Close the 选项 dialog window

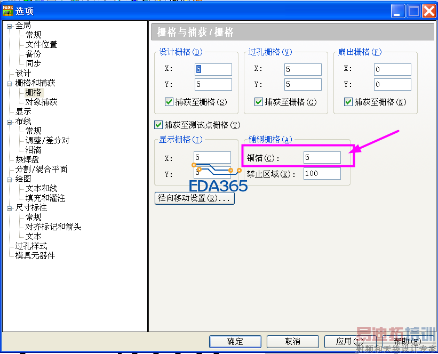click(429, 11)
